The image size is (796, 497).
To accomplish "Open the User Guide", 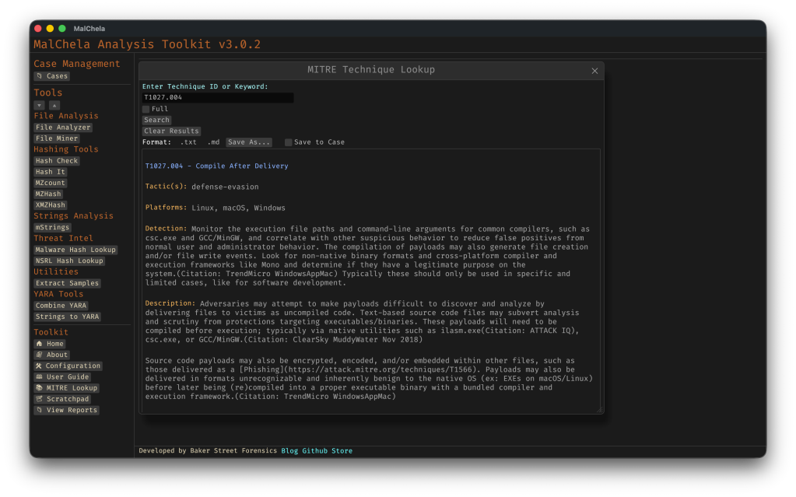I will 62,377.
